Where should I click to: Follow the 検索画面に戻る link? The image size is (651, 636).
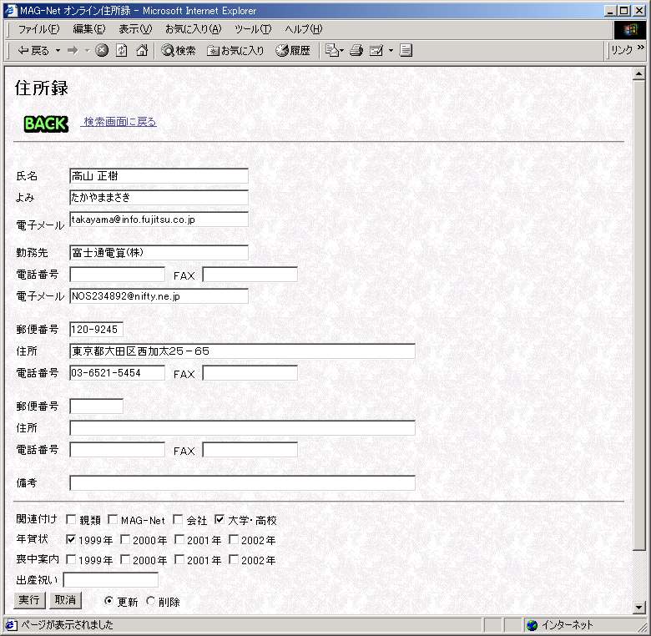point(119,122)
